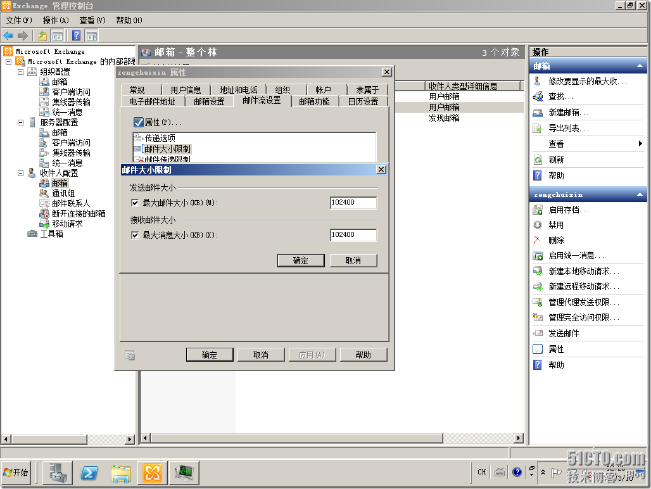Click the 刷新 refresh icon
This screenshot has width=651, height=489.
pos(538,160)
